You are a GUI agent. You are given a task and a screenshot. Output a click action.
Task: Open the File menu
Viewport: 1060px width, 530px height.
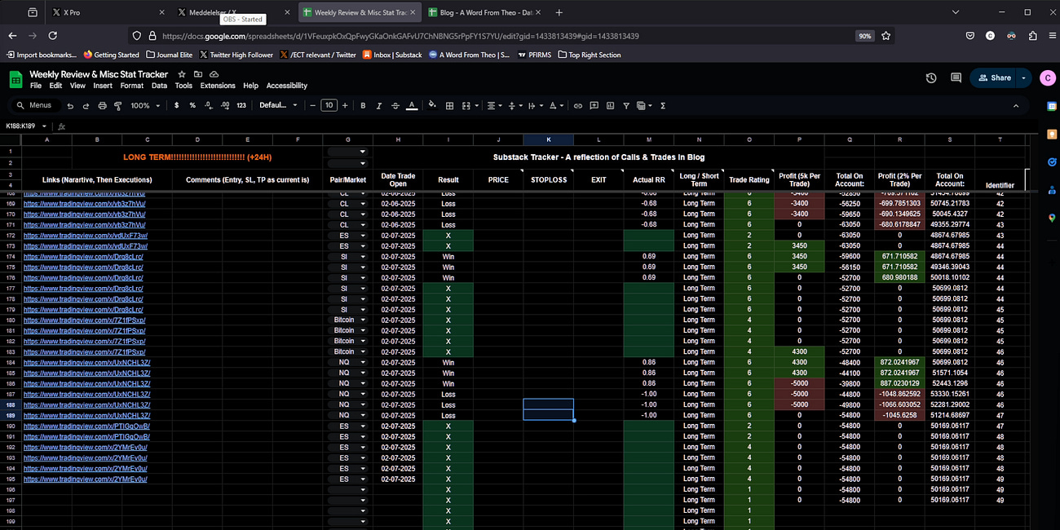[x=36, y=86]
